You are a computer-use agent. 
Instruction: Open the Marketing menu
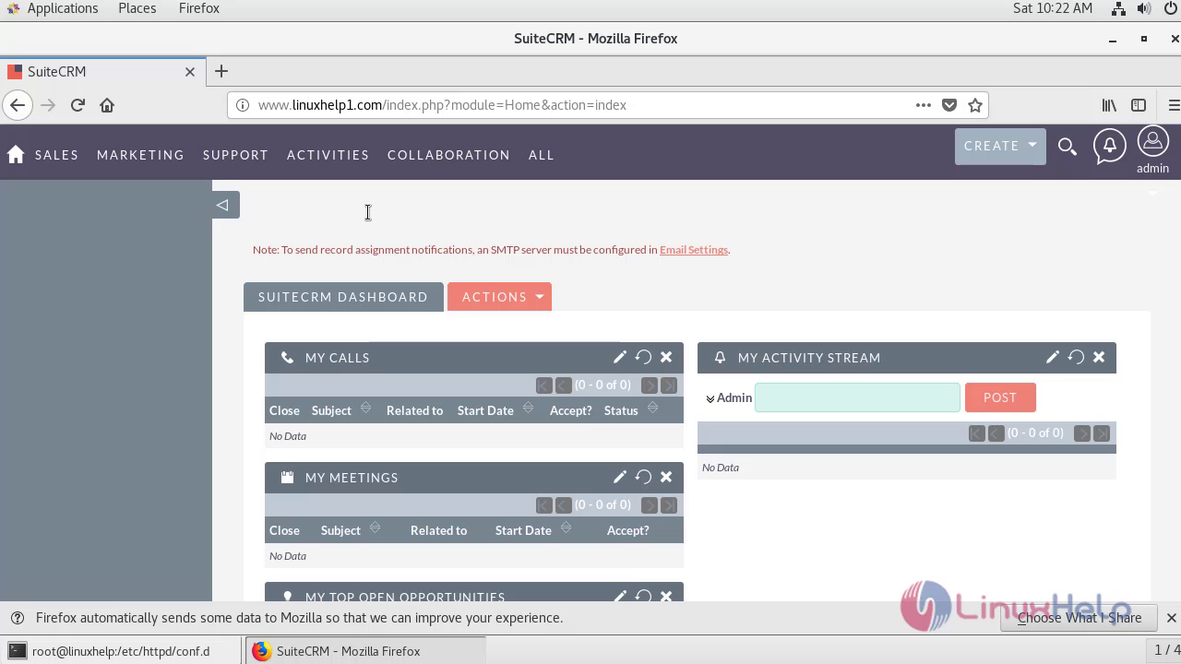[140, 155]
